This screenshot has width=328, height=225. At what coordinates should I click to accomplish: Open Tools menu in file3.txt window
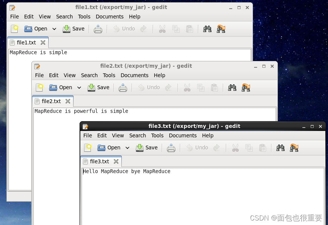click(x=157, y=135)
